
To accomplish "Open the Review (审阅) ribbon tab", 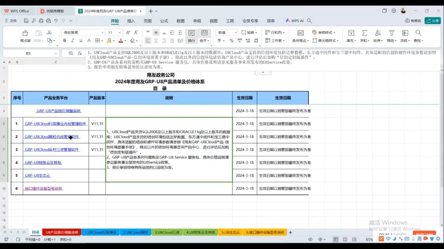I will click(197, 21).
